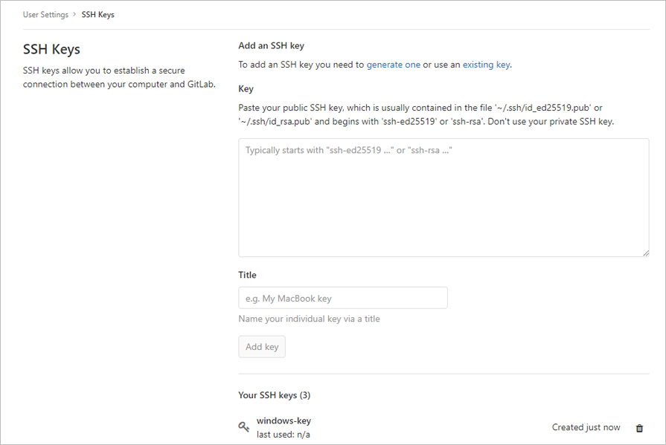Click the "Name your individual key" hint
This screenshot has height=445, width=666.
click(310, 319)
